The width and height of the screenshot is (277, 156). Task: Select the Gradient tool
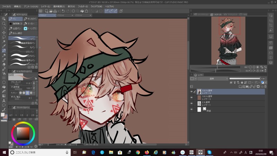coord(4,96)
